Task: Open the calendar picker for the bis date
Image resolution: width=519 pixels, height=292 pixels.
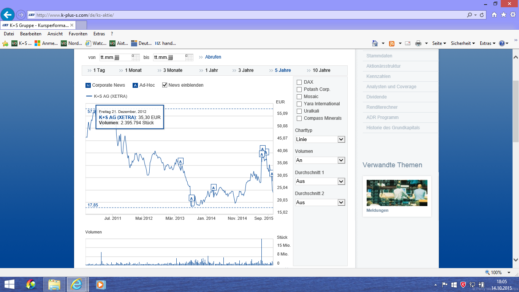Action: pos(189,57)
